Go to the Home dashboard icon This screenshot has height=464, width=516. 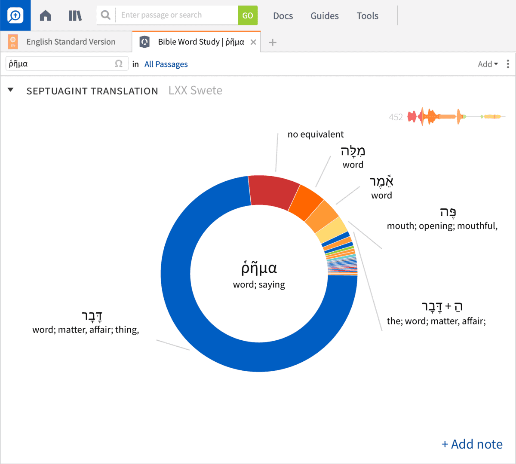point(46,16)
